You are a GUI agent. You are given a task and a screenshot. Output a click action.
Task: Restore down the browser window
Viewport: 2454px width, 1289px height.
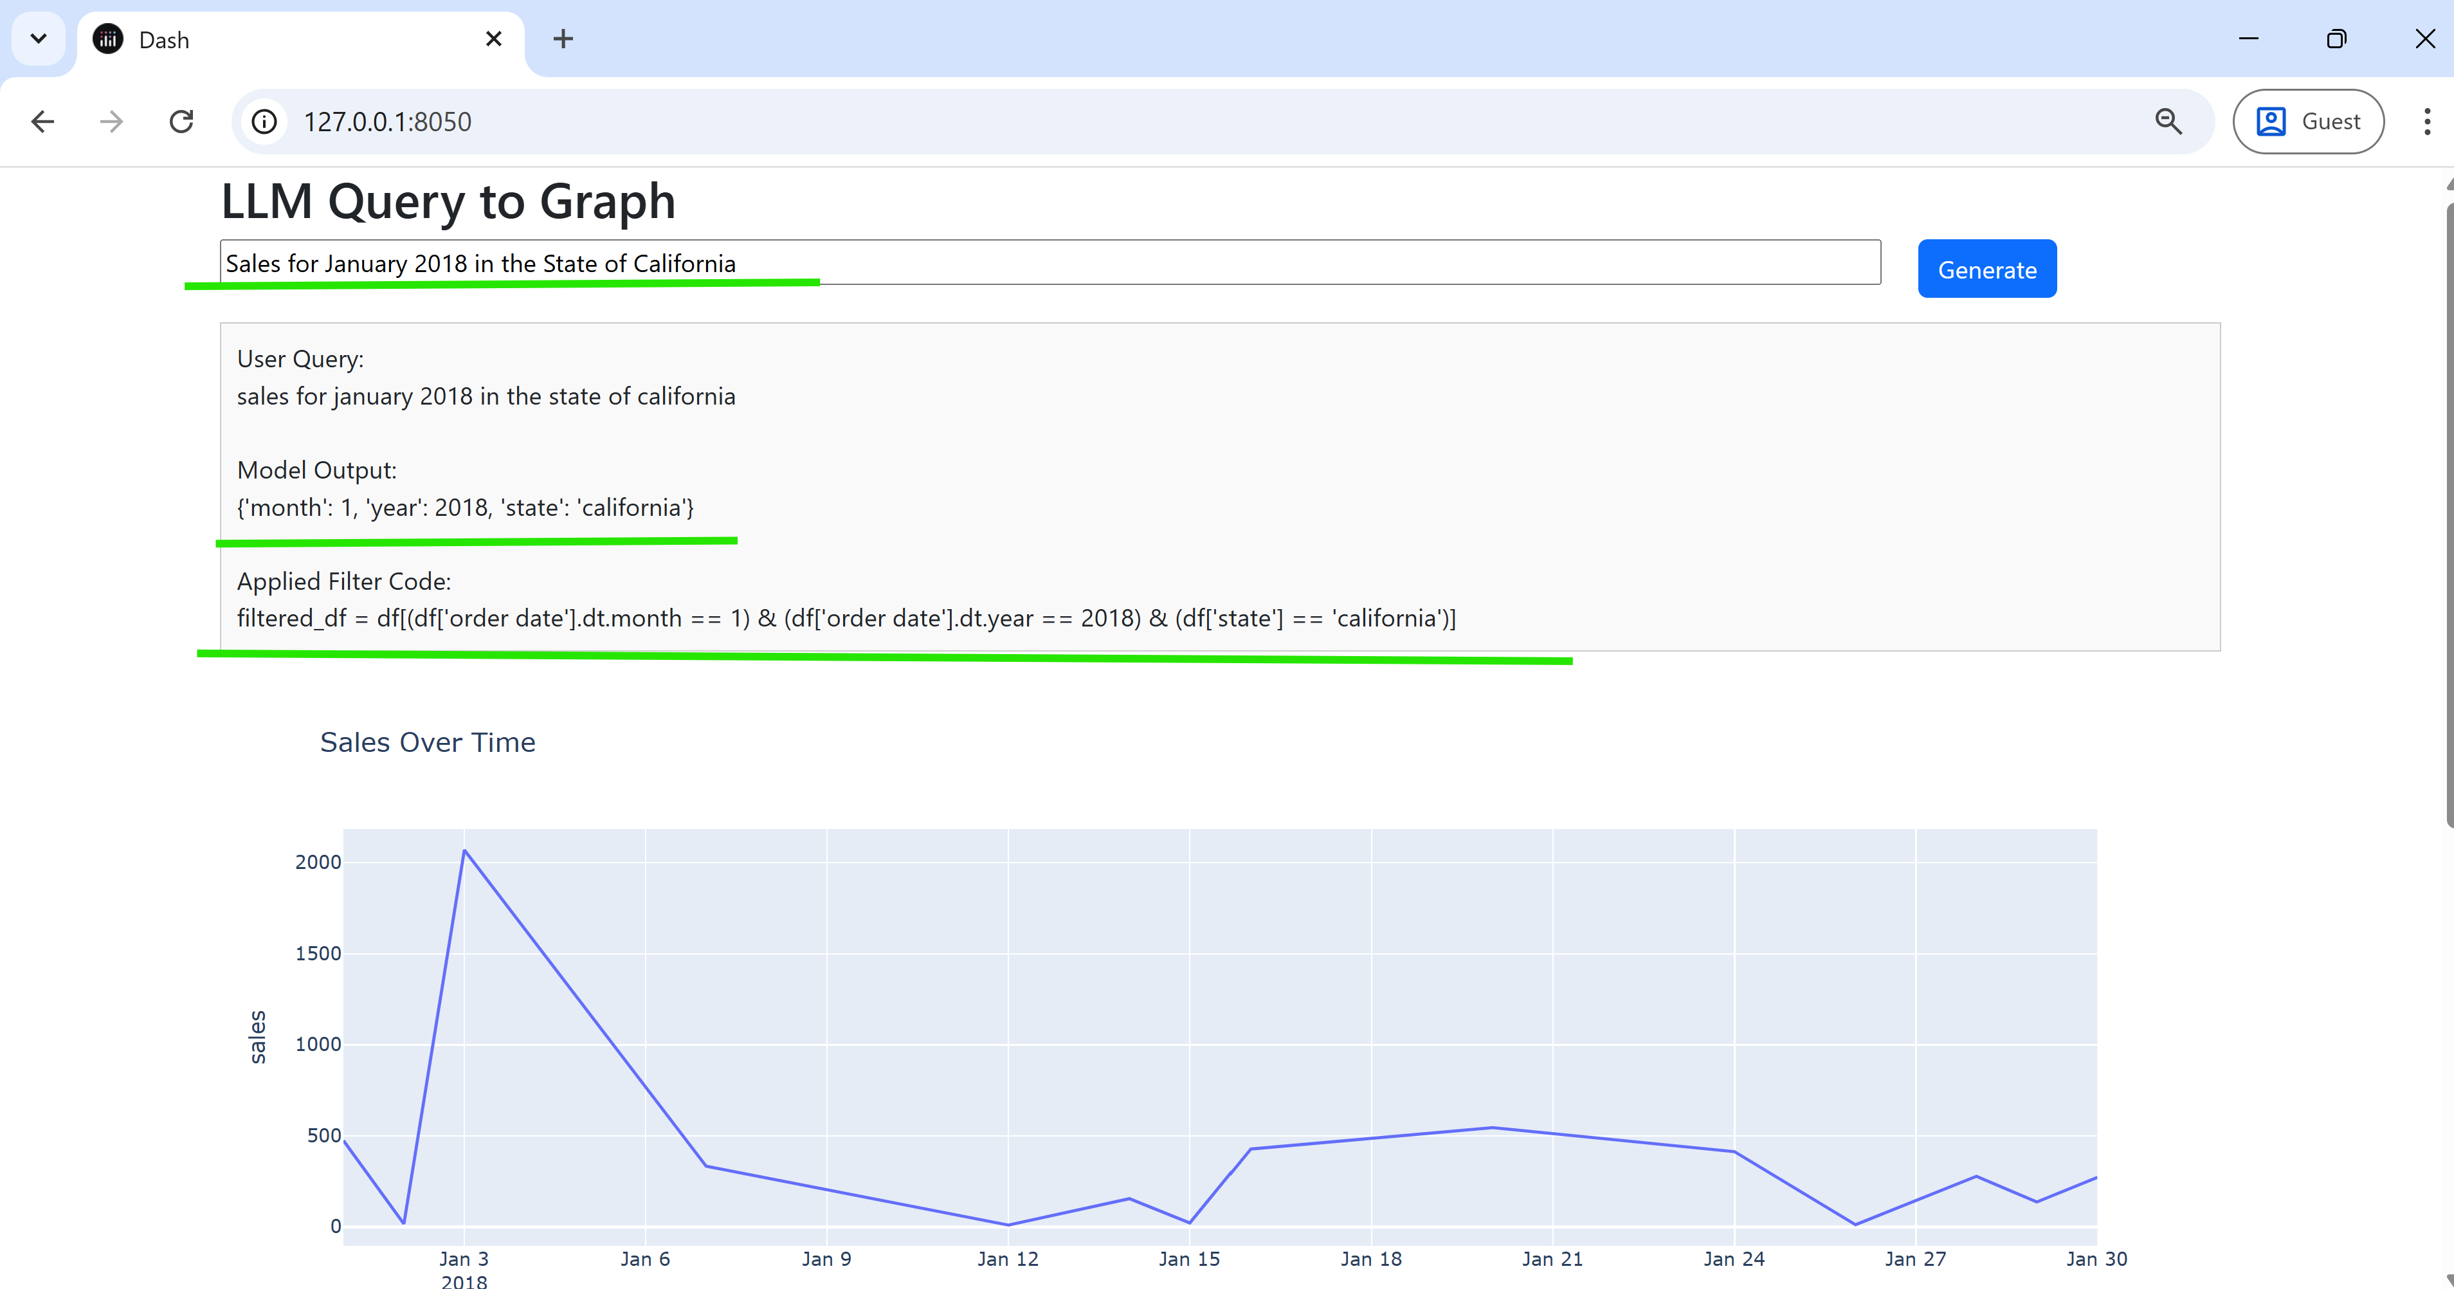(x=2336, y=39)
